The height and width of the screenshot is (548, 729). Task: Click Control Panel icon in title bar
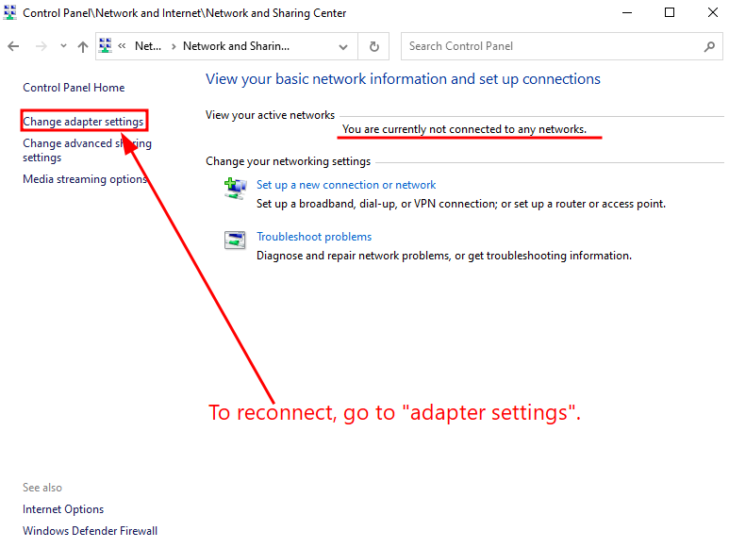(10, 13)
